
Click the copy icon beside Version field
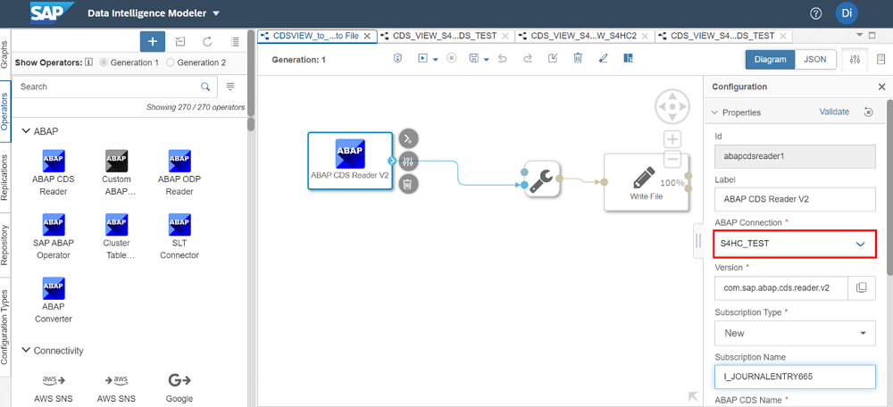(862, 288)
